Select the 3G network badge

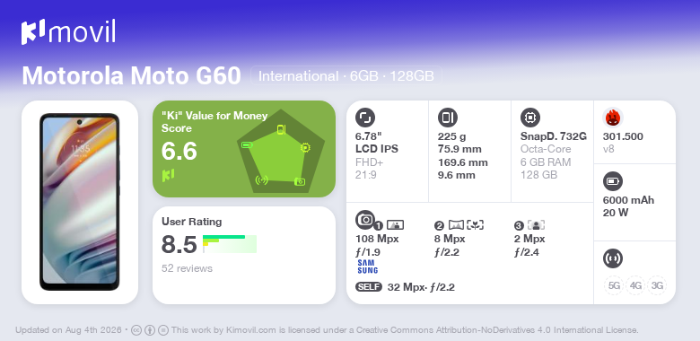(x=657, y=285)
